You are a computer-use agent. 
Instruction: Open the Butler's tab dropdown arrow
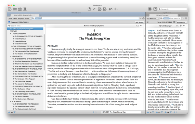(34, 15)
